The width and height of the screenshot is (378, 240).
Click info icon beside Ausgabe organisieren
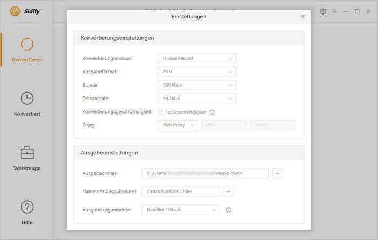point(228,210)
